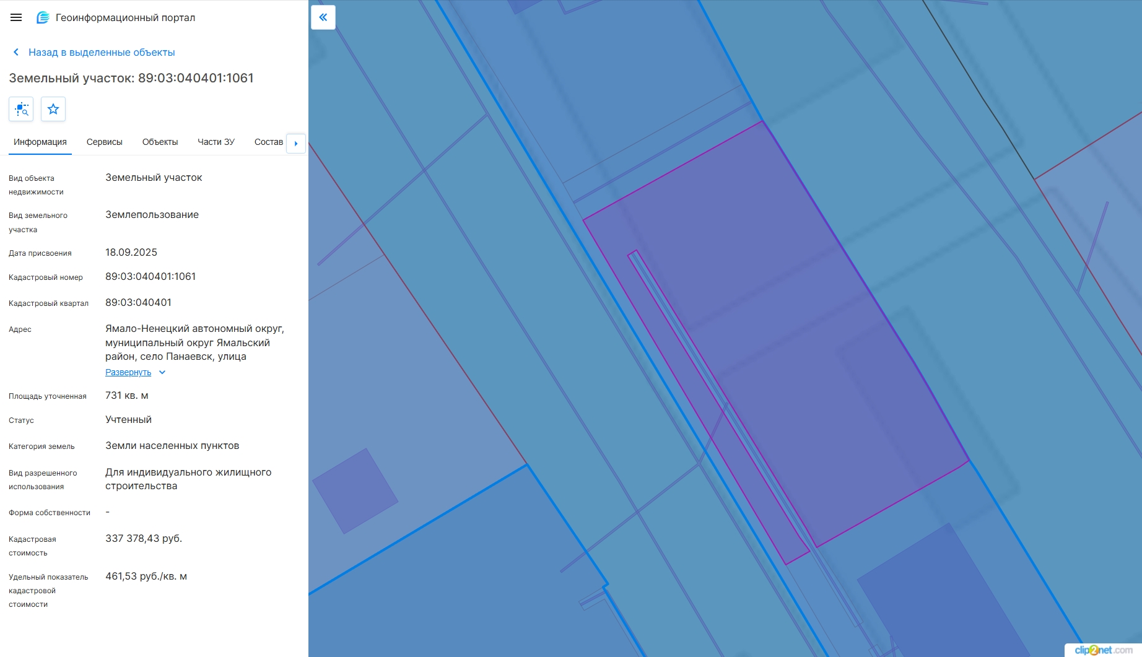Open the Состав tab

[x=269, y=142]
